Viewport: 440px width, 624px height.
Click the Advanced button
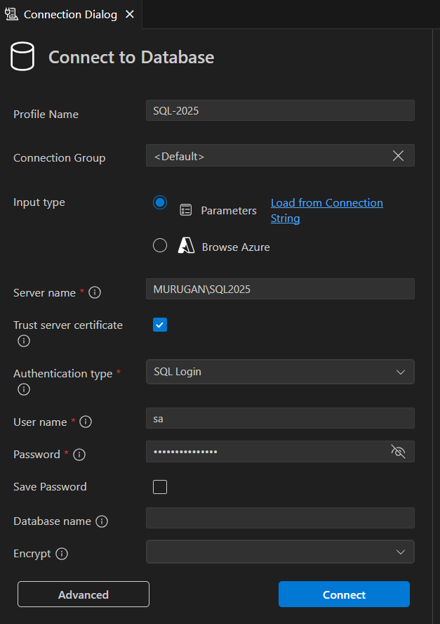tap(83, 594)
